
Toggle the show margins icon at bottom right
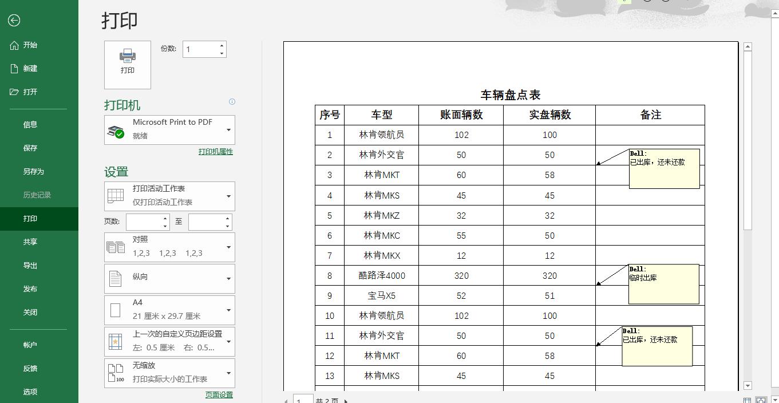[747, 400]
